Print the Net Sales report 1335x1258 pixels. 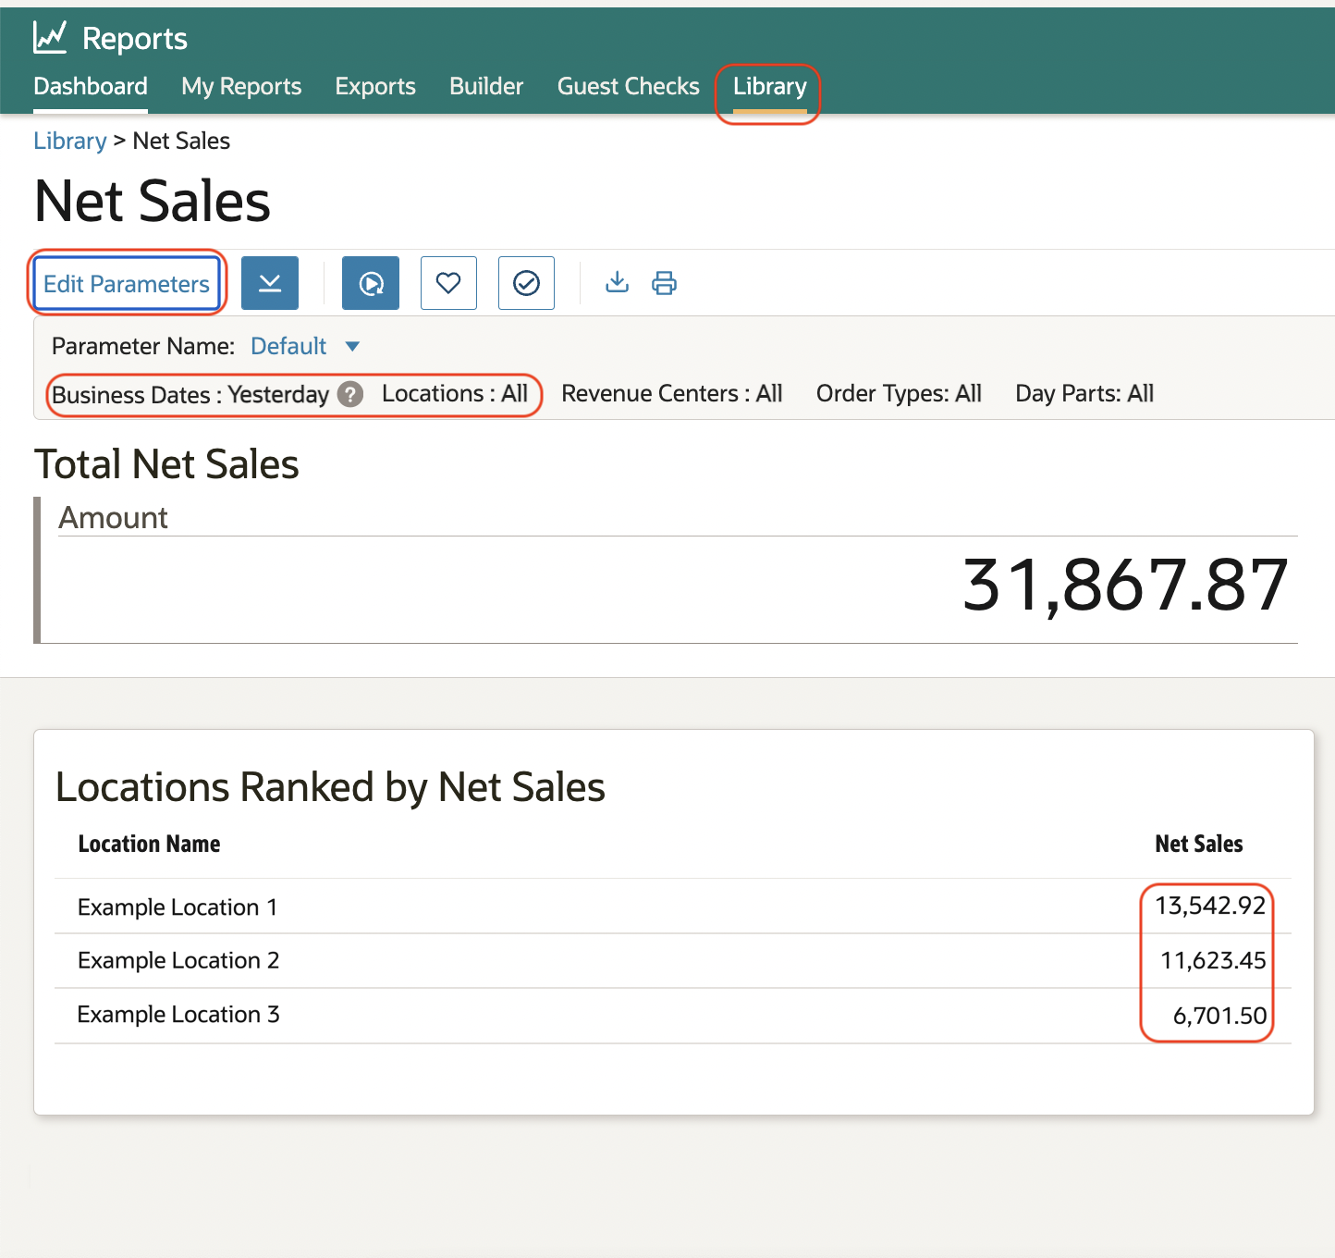(x=665, y=283)
